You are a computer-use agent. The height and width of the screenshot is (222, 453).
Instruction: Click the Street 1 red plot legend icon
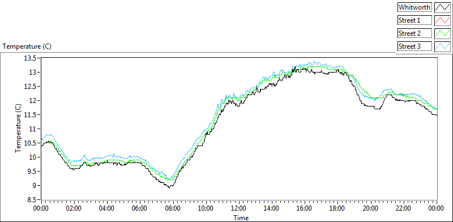[x=442, y=20]
